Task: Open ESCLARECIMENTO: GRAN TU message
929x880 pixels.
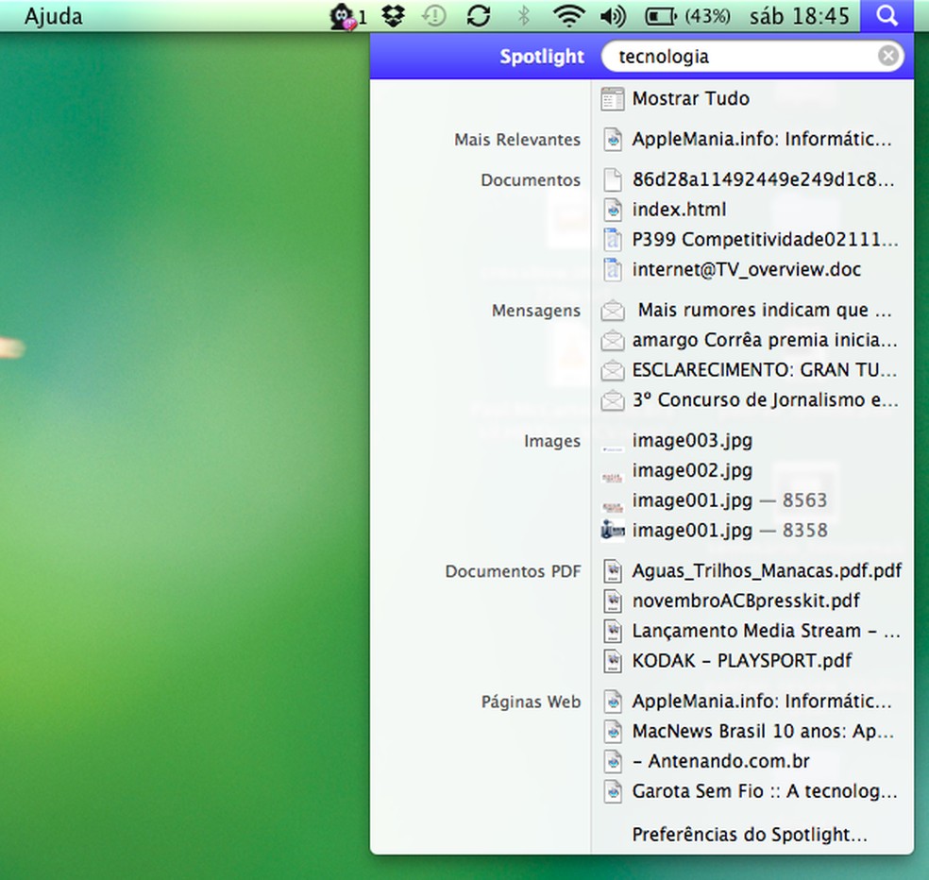Action: [x=765, y=370]
